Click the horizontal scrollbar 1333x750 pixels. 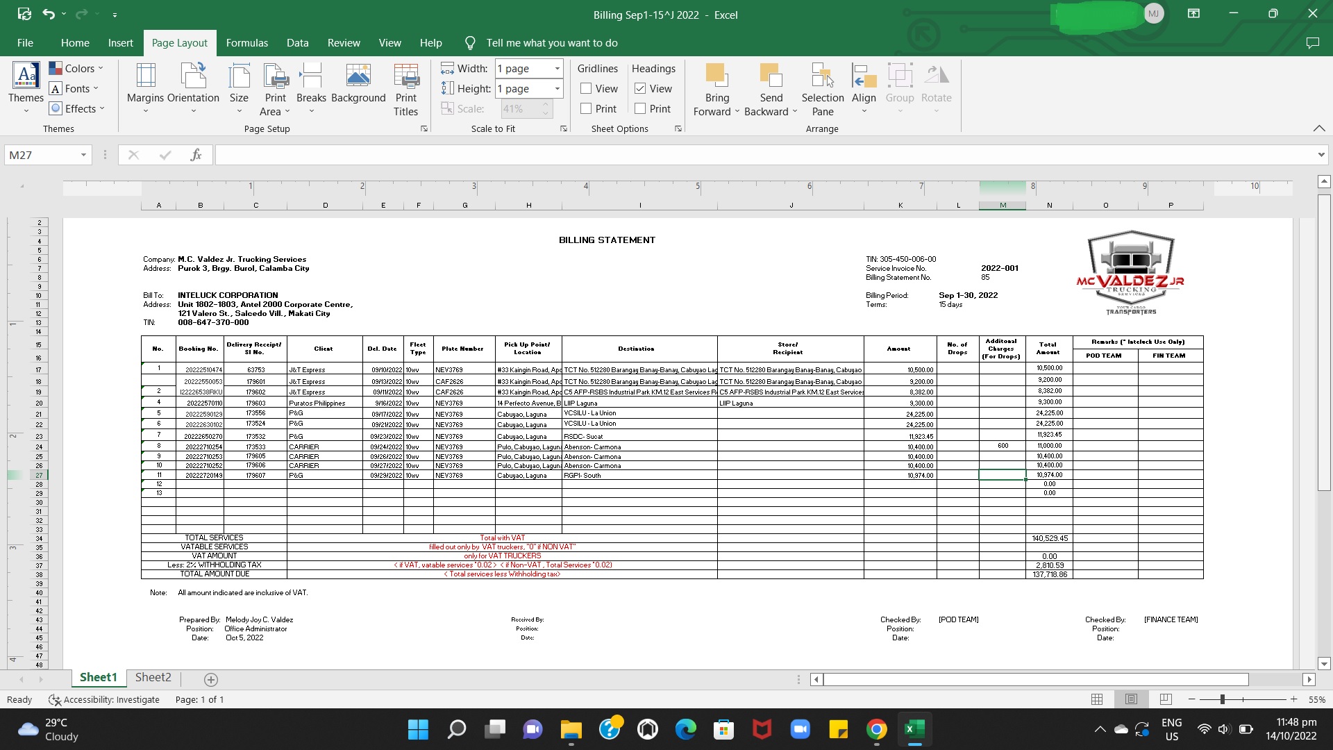point(1035,679)
